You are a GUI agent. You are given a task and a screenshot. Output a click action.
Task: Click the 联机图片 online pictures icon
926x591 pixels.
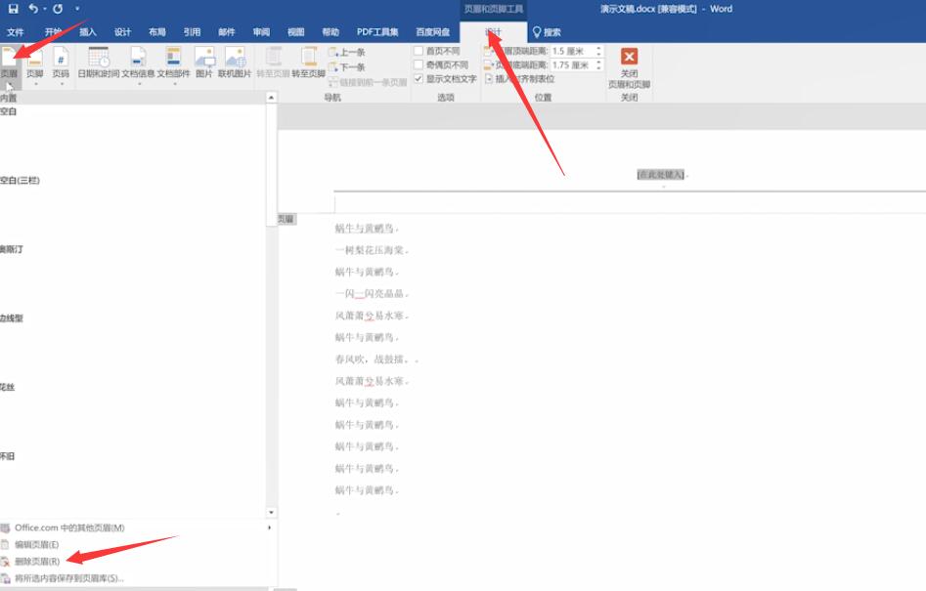coord(235,57)
